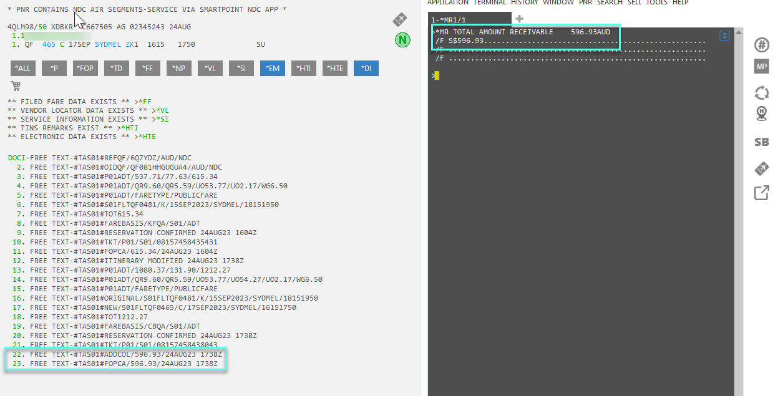
Task: Click the hash (#) circle icon in sidebar
Action: pyautogui.click(x=762, y=45)
